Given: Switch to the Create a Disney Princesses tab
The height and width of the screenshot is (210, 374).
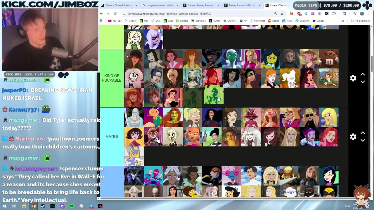Looking at the screenshot, I should pyautogui.click(x=119, y=5).
